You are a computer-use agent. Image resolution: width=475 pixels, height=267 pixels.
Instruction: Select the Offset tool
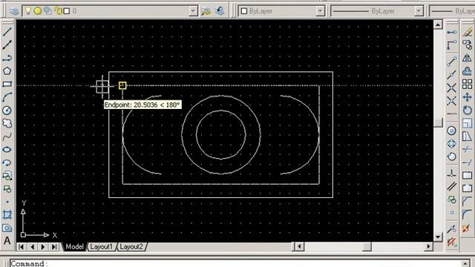[467, 71]
